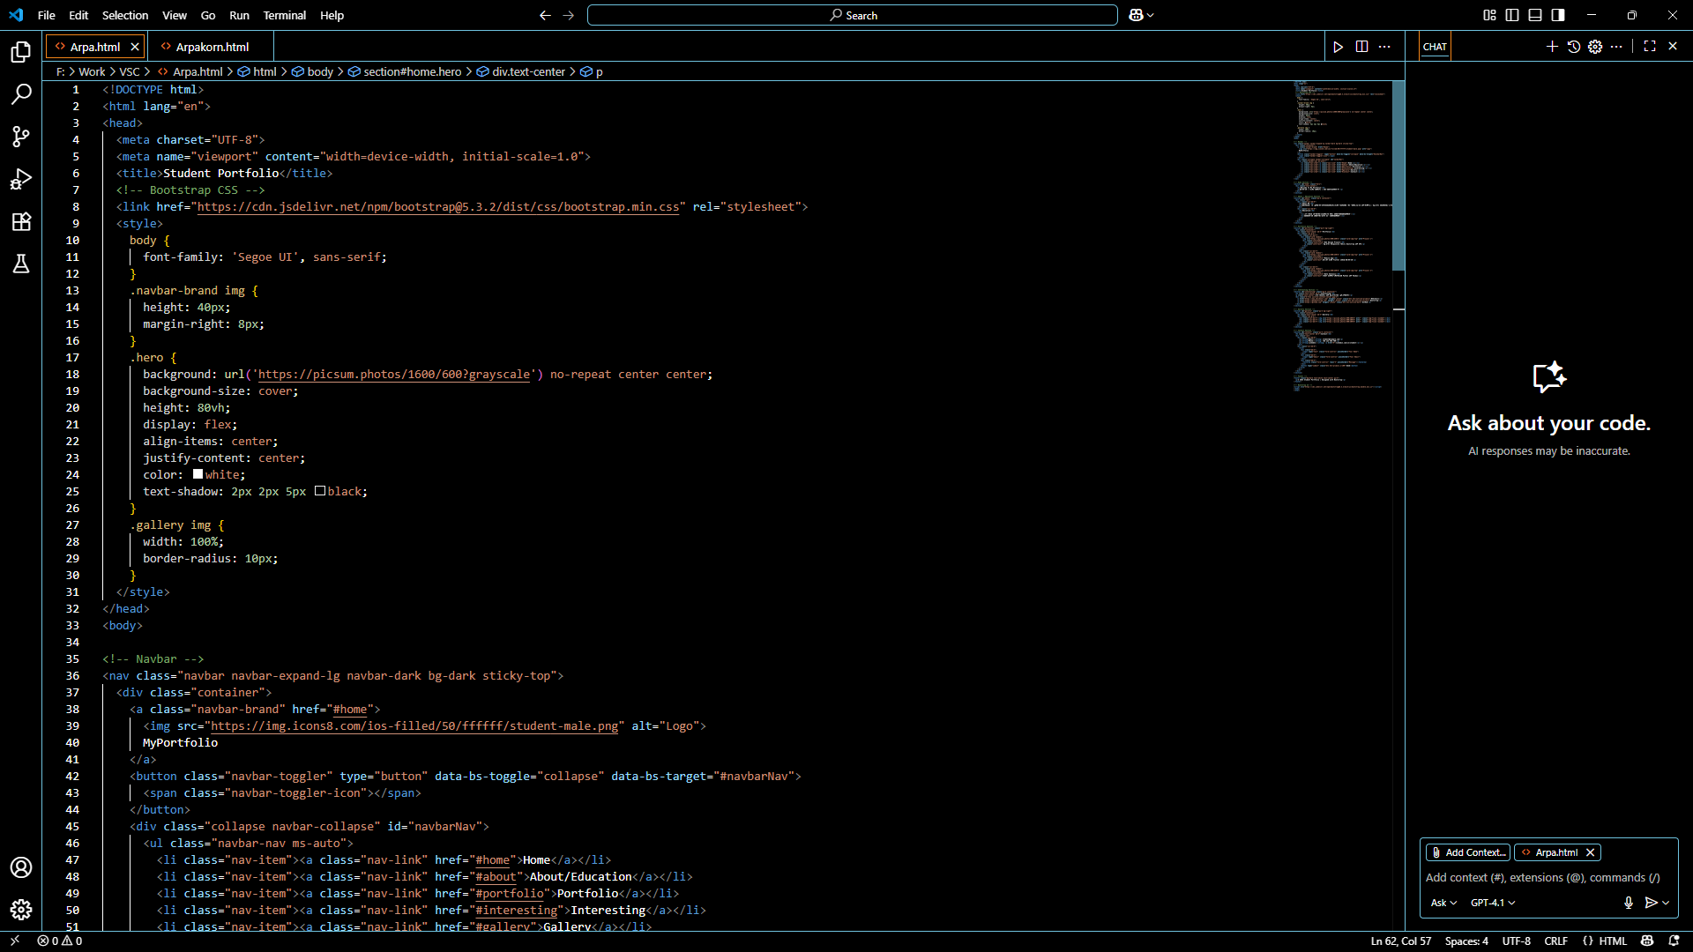Open notifications bell in status bar
This screenshot has width=1693, height=952.
pyautogui.click(x=1674, y=941)
